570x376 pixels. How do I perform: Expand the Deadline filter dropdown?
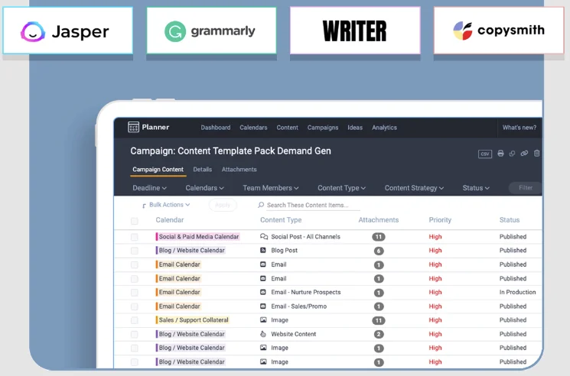click(149, 188)
